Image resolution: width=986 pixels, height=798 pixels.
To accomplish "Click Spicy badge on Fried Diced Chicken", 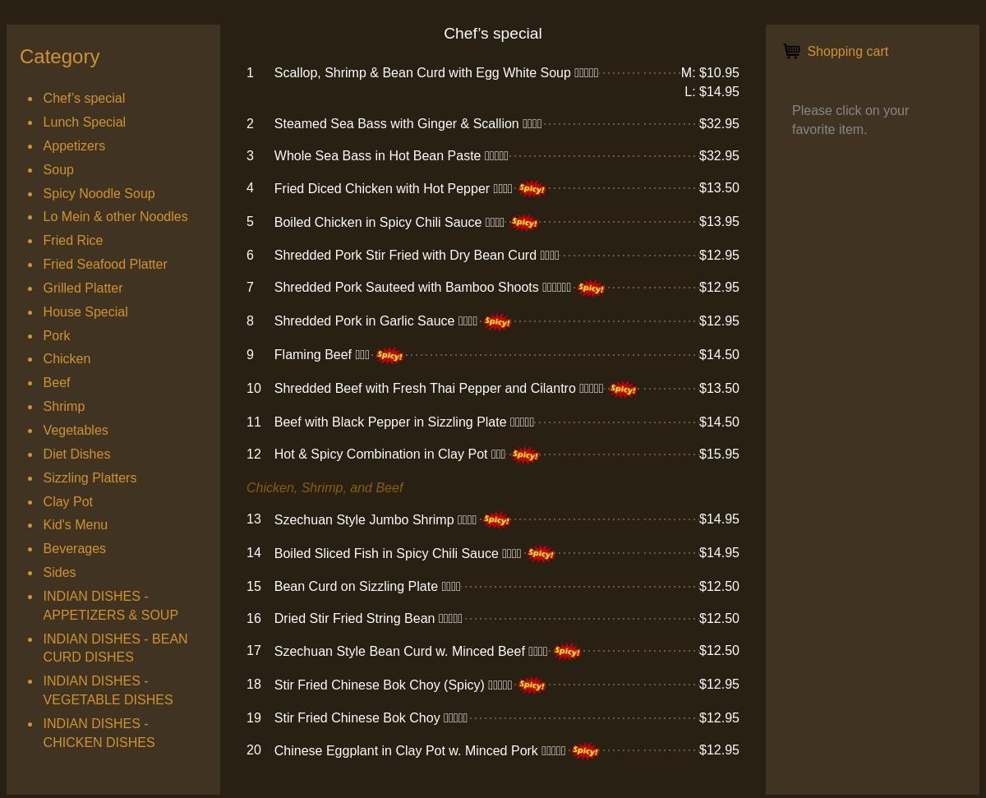I will (532, 189).
